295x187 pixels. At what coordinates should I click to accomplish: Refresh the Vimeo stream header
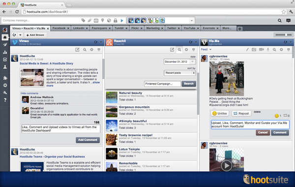point(96,42)
